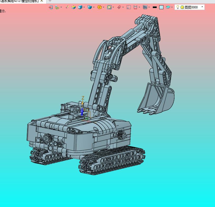Click the pencil eraser tool icon

67,7
